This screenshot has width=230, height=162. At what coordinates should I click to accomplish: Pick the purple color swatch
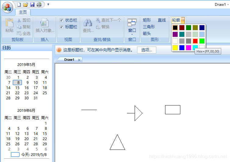pos(175,34)
